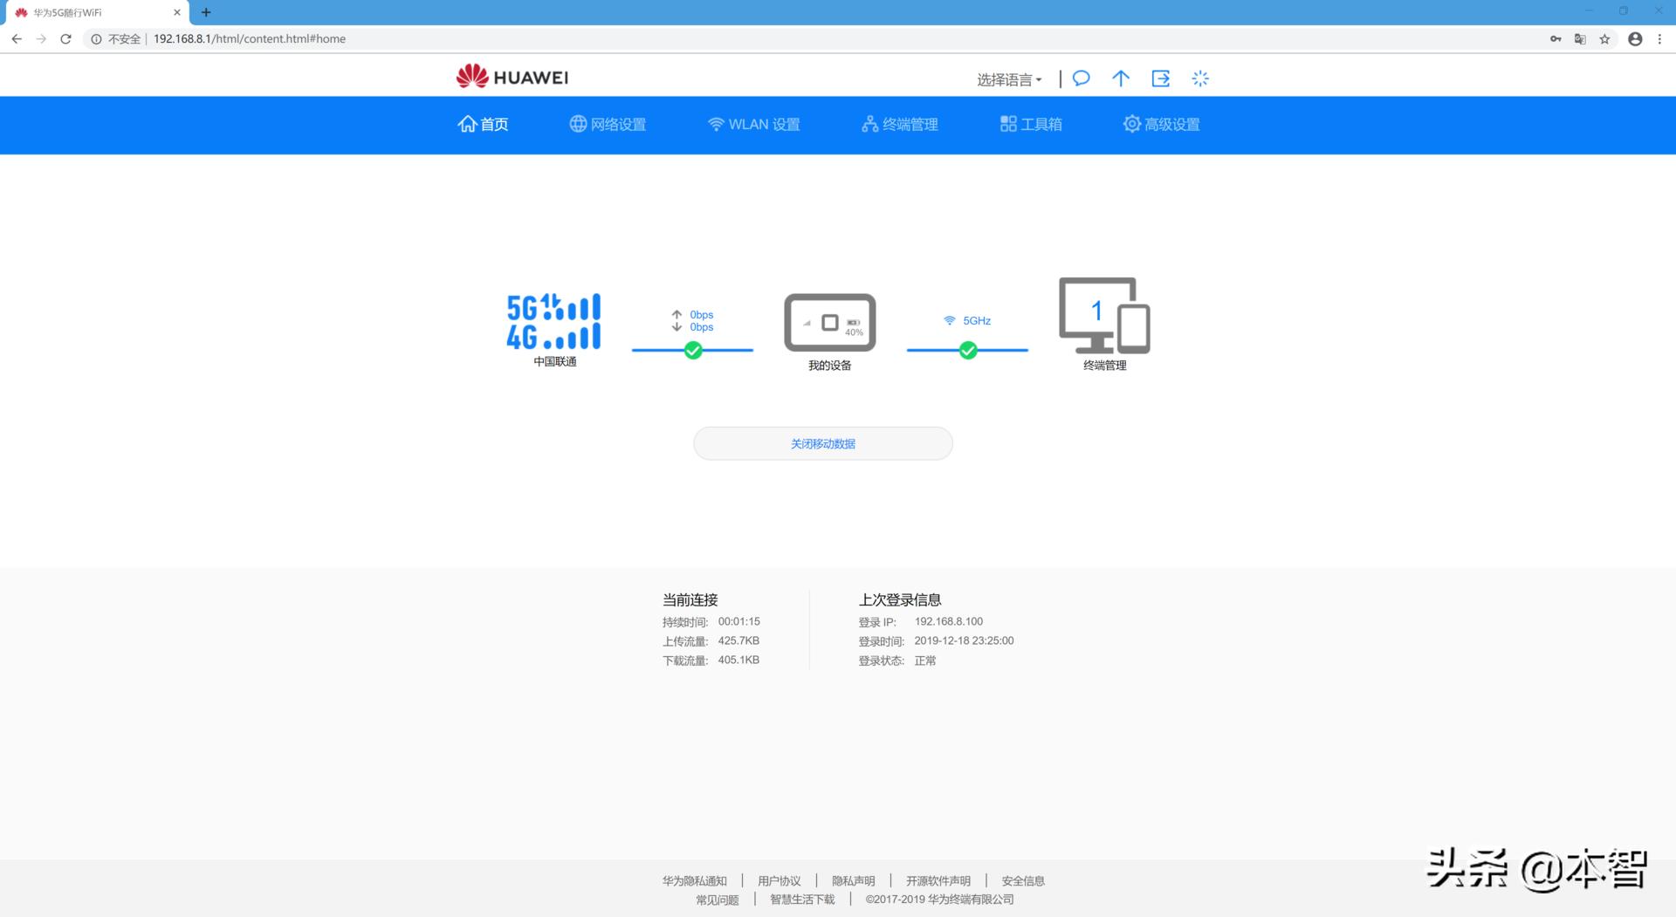Open the 常见问题 FAQ link
Image resolution: width=1676 pixels, height=917 pixels.
tap(716, 900)
